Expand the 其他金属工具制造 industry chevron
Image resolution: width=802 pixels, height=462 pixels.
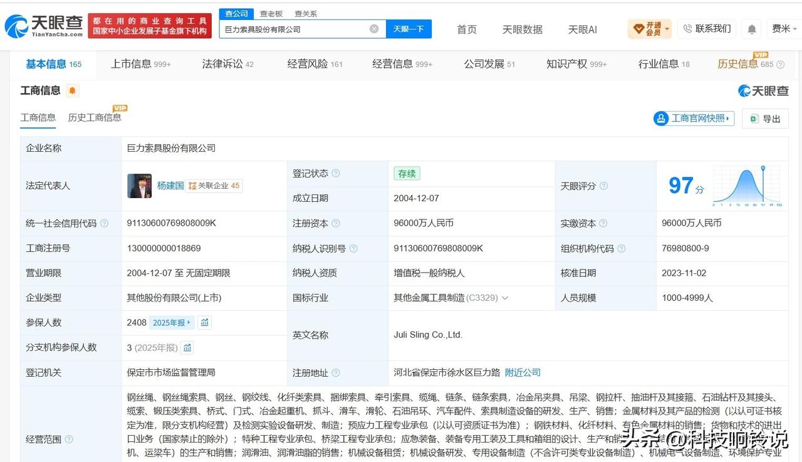pyautogui.click(x=505, y=298)
